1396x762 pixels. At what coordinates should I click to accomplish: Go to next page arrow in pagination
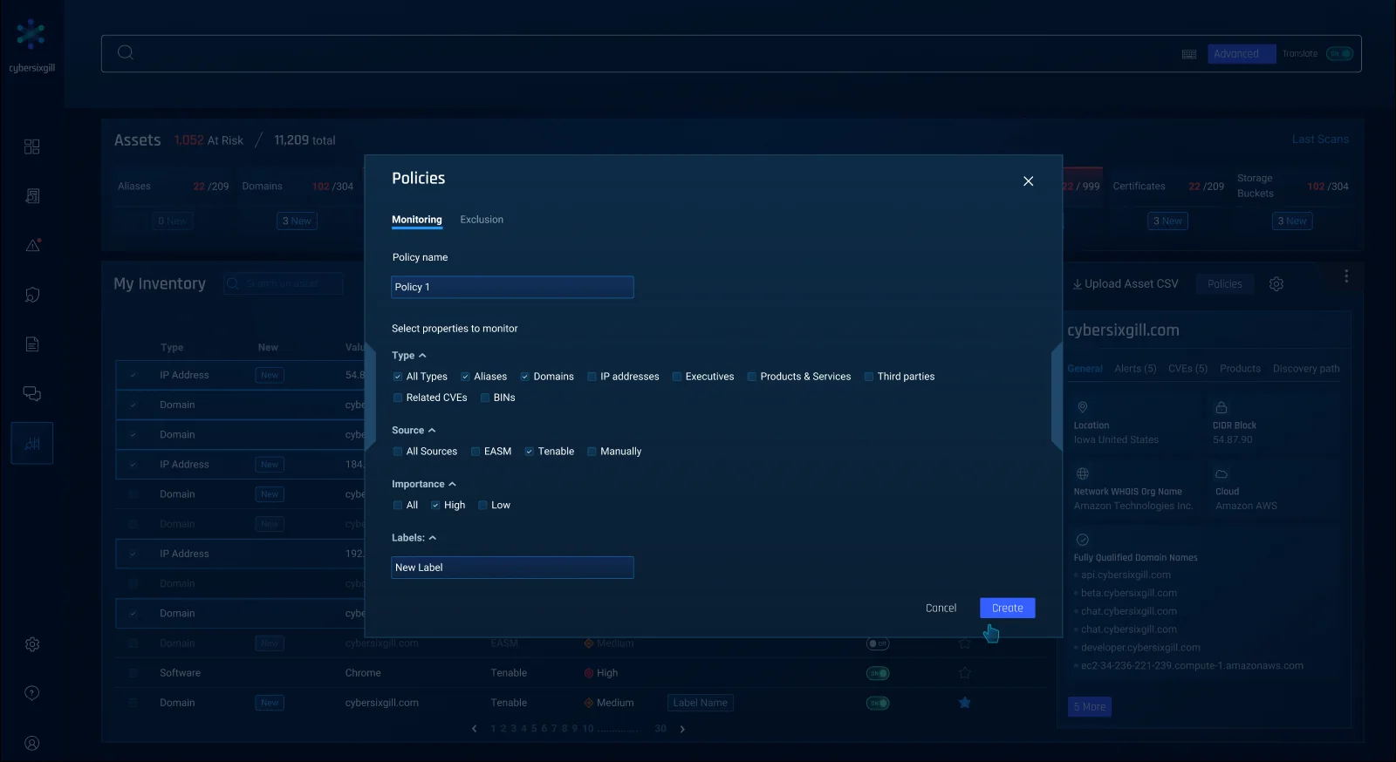point(682,729)
